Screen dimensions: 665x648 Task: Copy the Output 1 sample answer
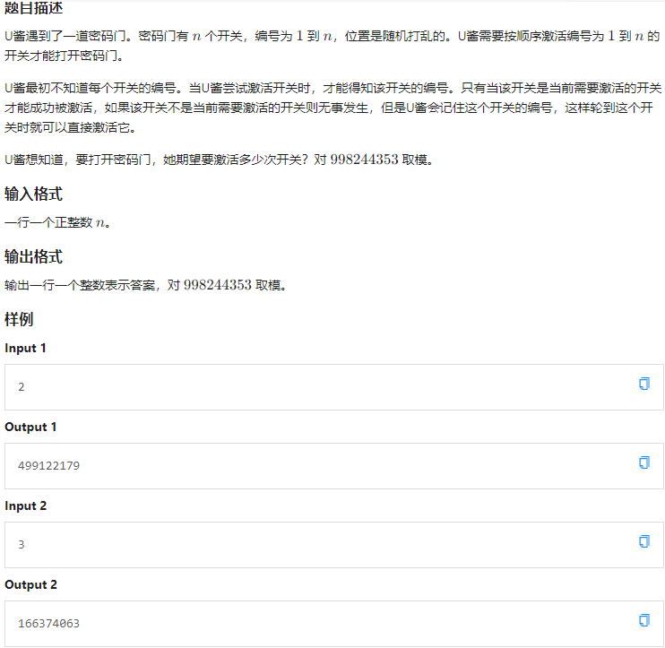click(643, 462)
